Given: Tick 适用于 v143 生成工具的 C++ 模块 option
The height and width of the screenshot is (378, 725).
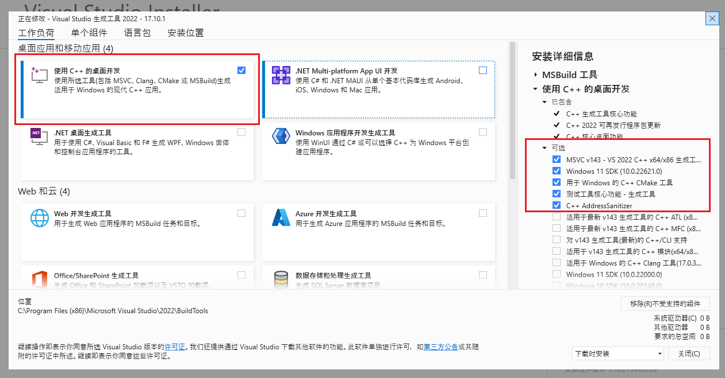Looking at the screenshot, I should (x=557, y=251).
